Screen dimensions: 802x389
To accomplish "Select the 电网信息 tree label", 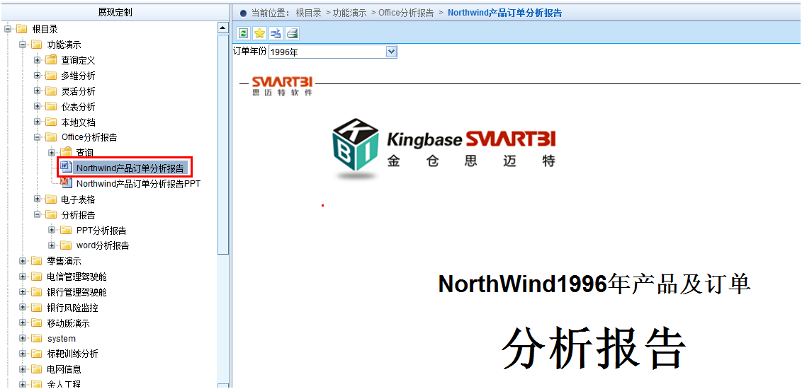I will (x=64, y=369).
